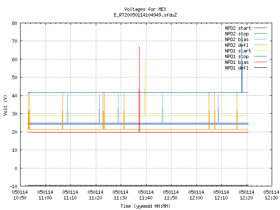The image size is (280, 210).
Task: Select the E_RT20050114104949.sfduZ file name subtitle
Action: 145,15
